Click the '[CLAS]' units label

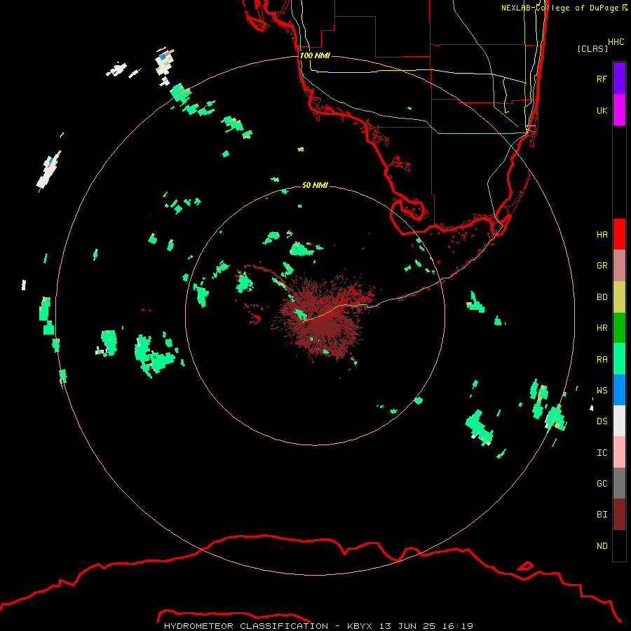pos(592,48)
